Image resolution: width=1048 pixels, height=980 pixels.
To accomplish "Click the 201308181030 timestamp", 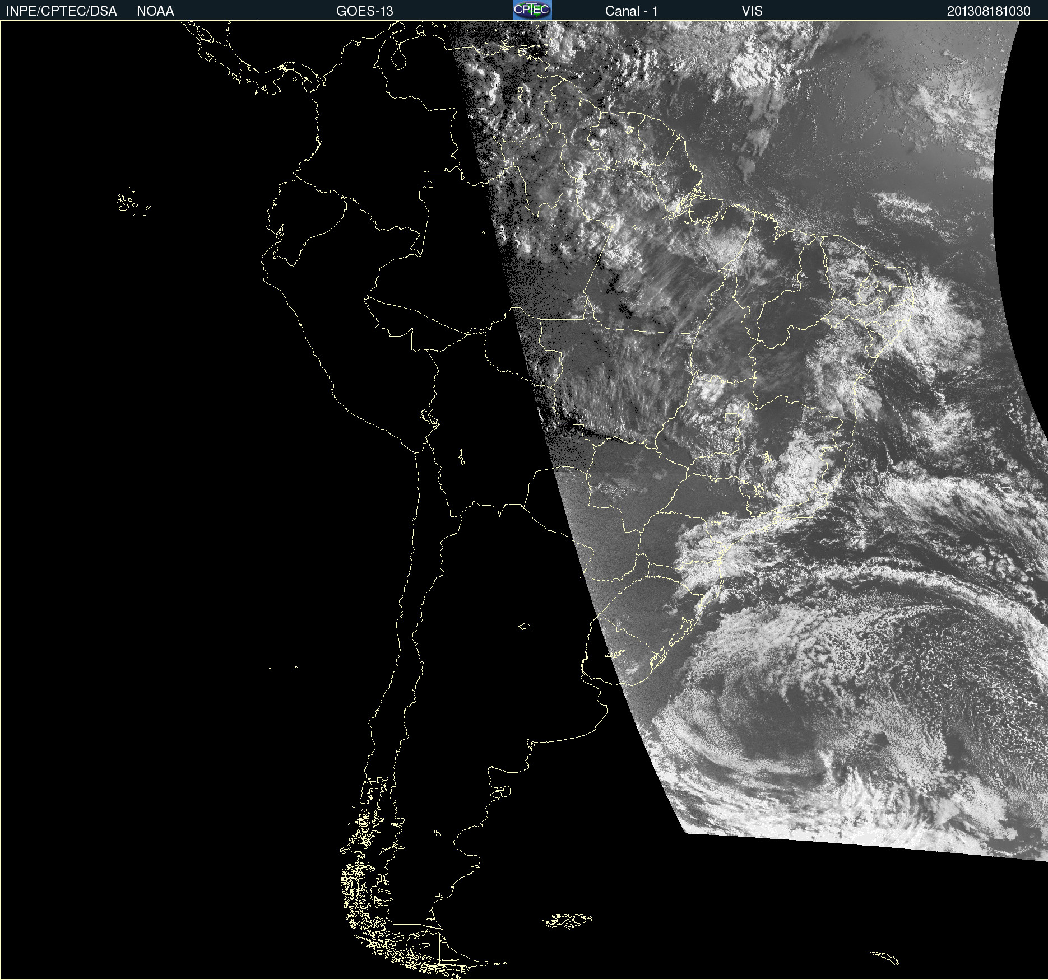I will click(989, 11).
